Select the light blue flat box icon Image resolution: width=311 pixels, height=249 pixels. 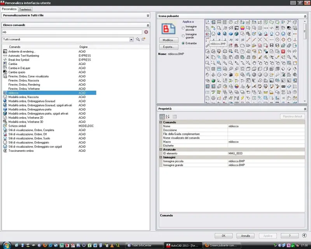[x=231, y=34]
